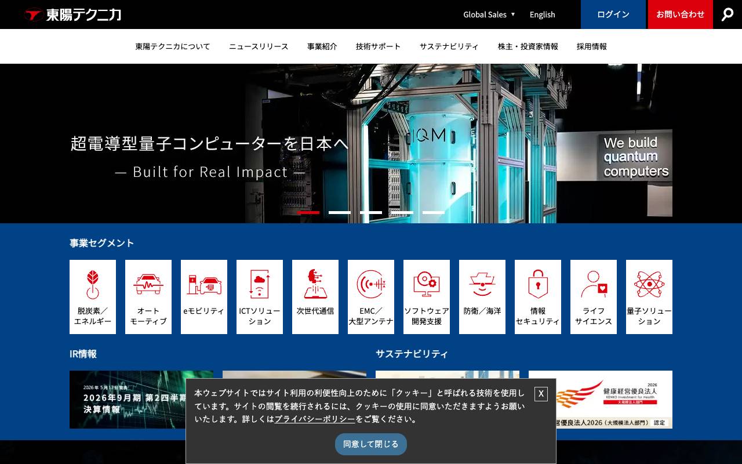Open the プライバシーポリシー link
Screen dimensions: 742x464
(x=315, y=419)
